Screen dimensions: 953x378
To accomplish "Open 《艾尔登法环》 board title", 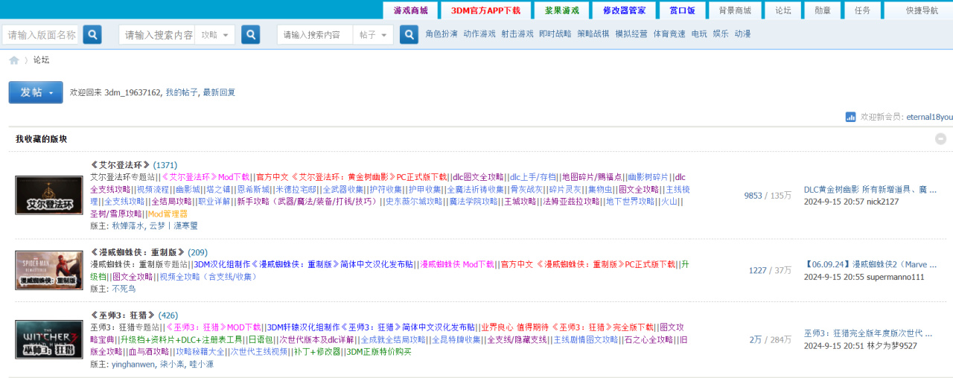I will click(121, 164).
